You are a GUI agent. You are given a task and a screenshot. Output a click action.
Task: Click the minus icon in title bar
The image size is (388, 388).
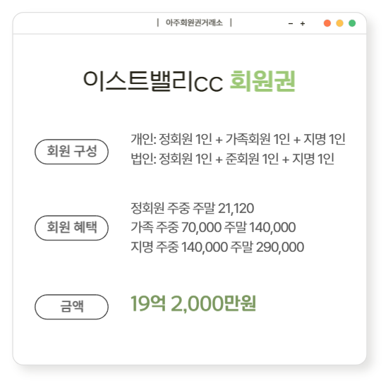[x=291, y=24]
